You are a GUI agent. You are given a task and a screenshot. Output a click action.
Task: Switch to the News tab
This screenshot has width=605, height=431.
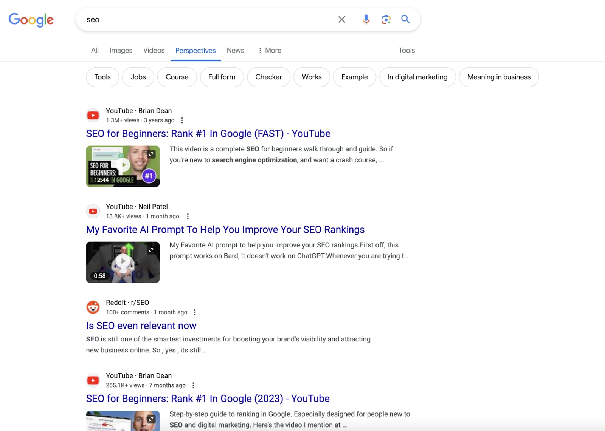(236, 50)
